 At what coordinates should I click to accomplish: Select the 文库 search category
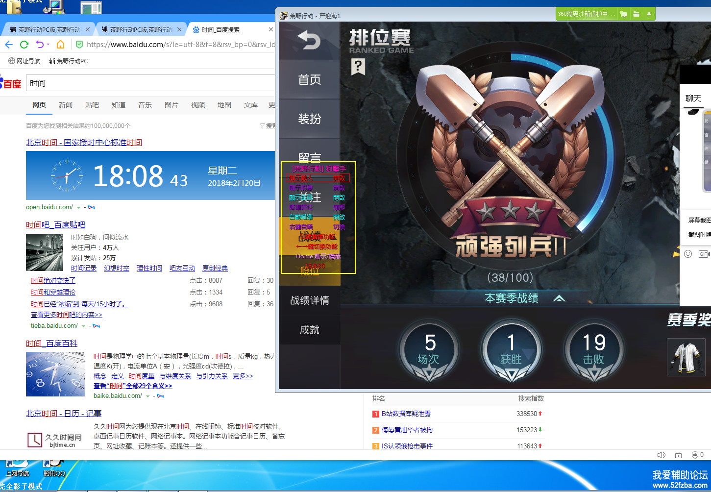click(x=251, y=105)
